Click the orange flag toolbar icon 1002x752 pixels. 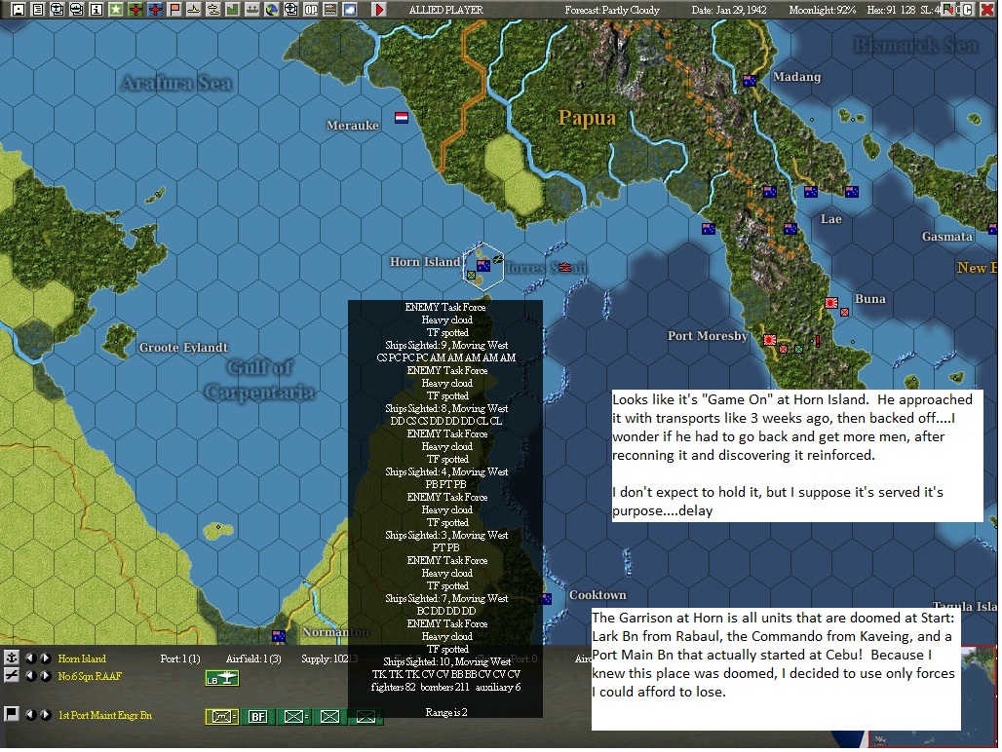click(173, 9)
